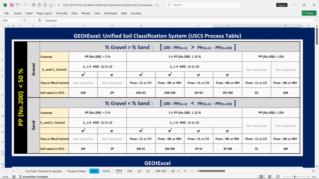The height and width of the screenshot is (179, 319).
Task: Open the Page Layout ribbon tab
Action: tap(44, 13)
